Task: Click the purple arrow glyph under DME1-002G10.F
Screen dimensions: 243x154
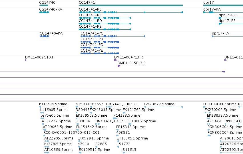Action: click(26, 60)
